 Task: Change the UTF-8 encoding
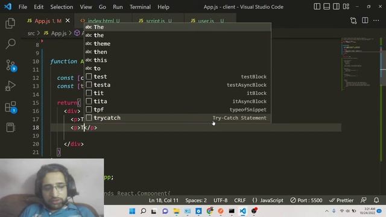point(220,201)
